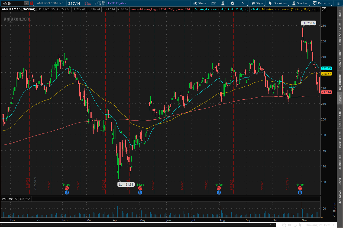The image size is (343, 228).
Task: Click the $1.86 earnings value
Action: coord(66,185)
